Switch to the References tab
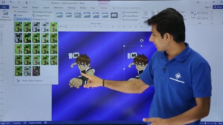Screen dimensions: 223x125 point(59,8)
